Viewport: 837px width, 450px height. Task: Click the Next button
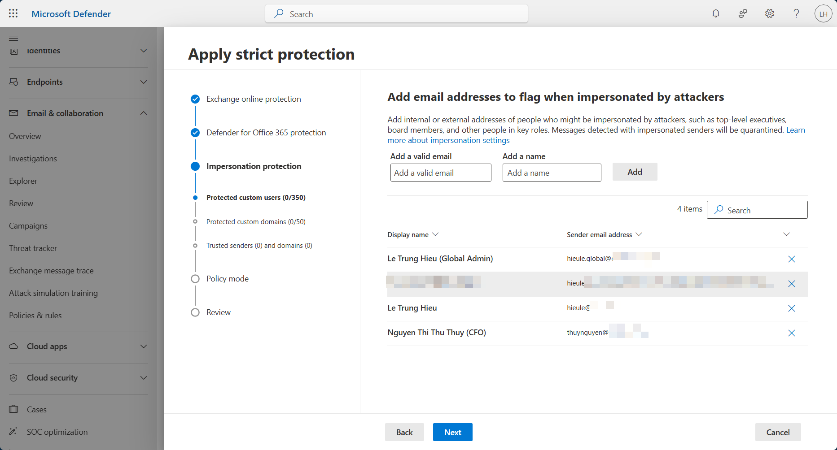[x=452, y=432]
